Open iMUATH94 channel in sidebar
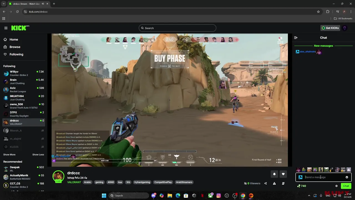Screen dimensions: 355x200 point(24,98)
